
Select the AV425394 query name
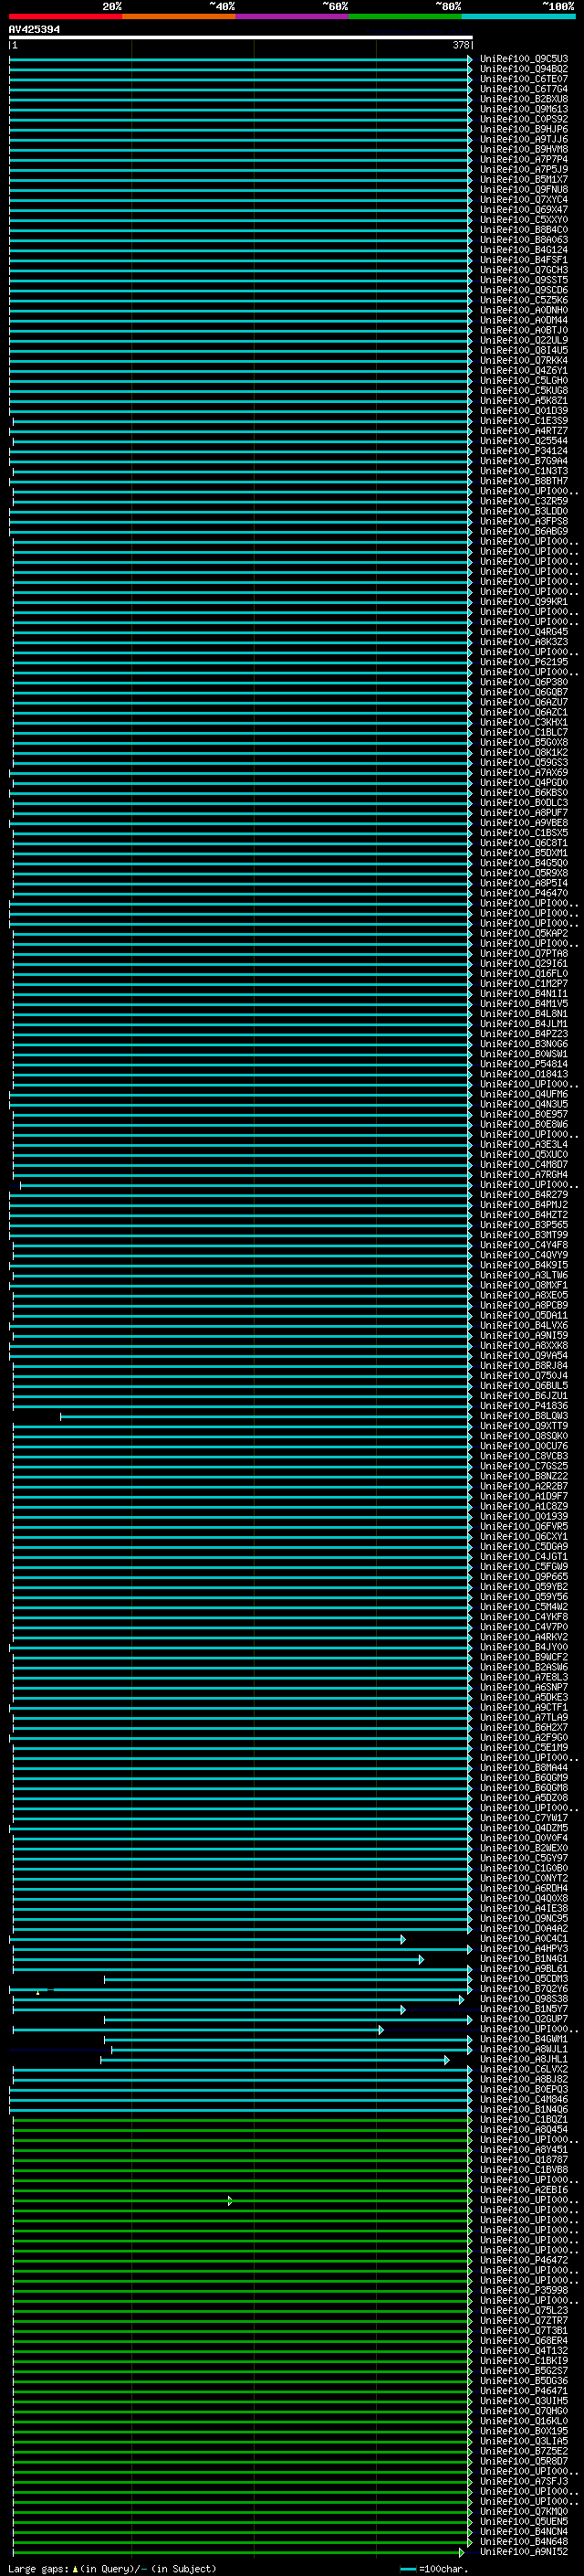34,29
